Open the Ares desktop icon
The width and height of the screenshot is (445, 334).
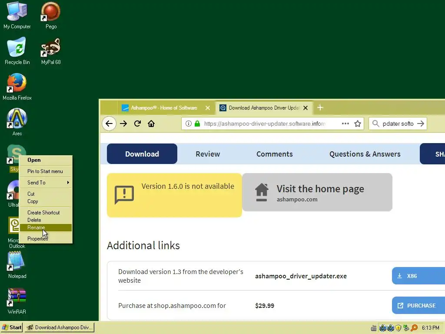point(17,122)
